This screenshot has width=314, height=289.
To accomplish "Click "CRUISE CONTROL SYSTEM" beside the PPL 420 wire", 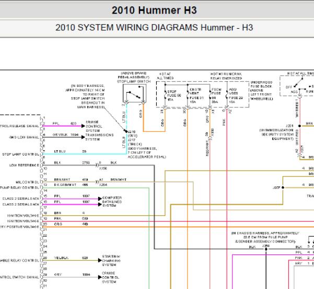I will pyautogui.click(x=94, y=126).
